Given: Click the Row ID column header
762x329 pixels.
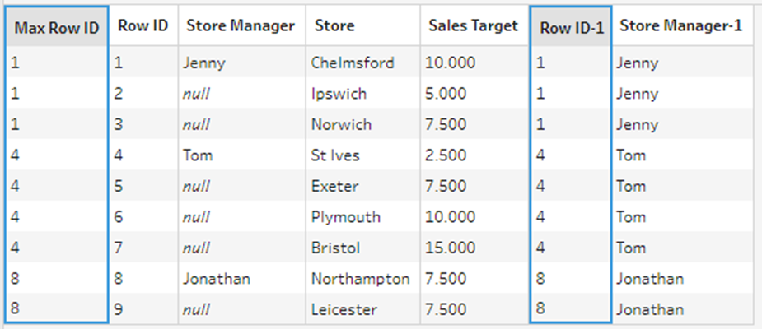Looking at the screenshot, I should [143, 26].
